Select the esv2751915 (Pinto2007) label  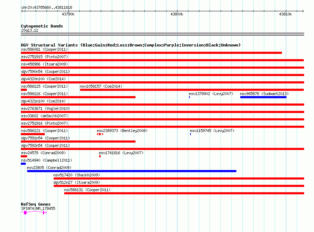coord(44,57)
